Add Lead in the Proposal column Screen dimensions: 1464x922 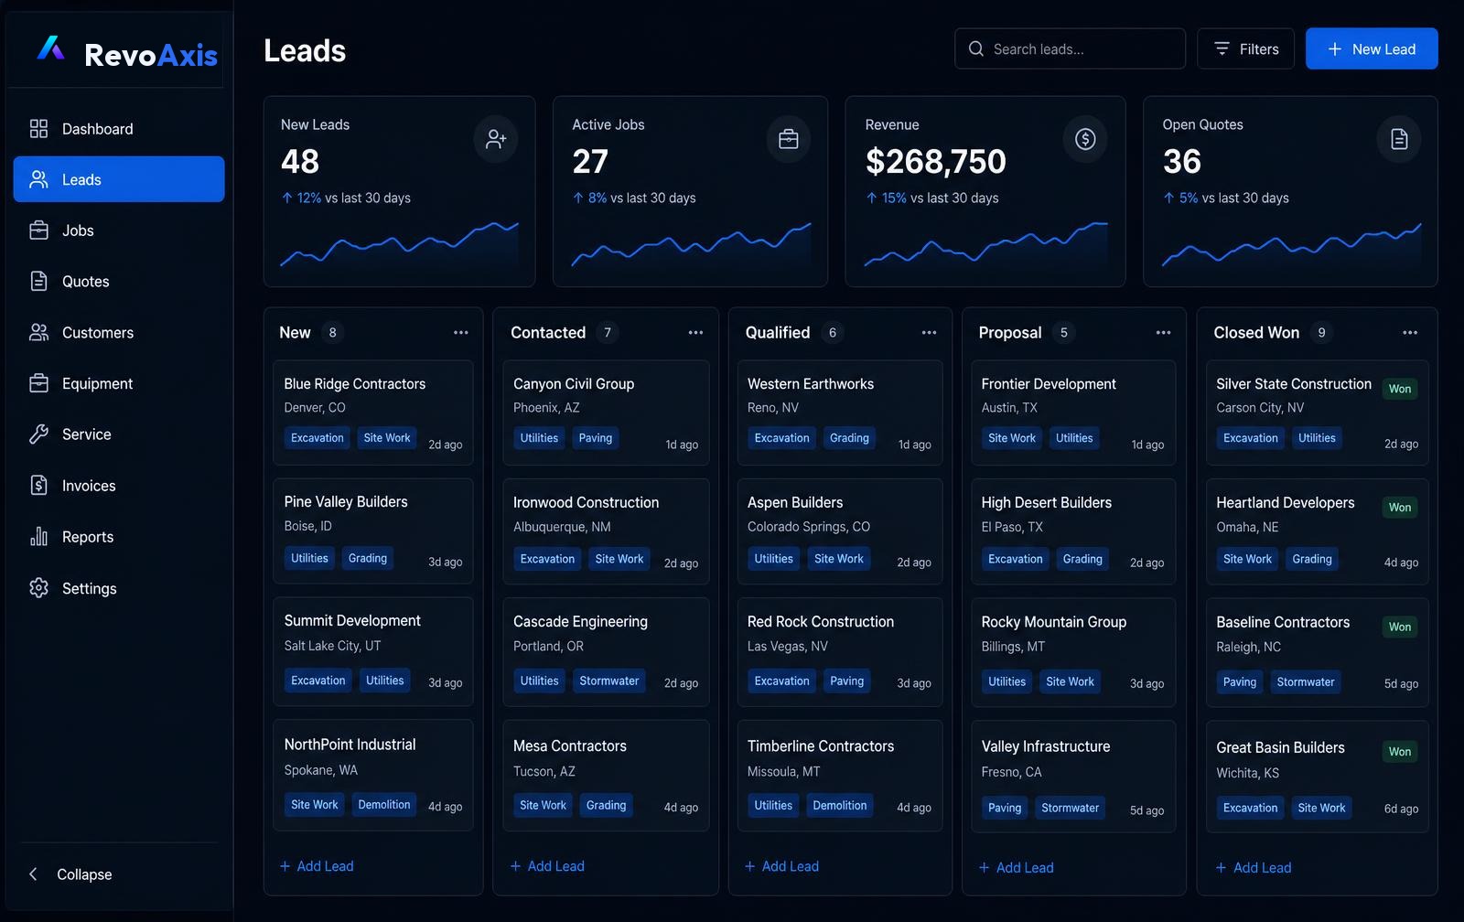[1016, 867]
